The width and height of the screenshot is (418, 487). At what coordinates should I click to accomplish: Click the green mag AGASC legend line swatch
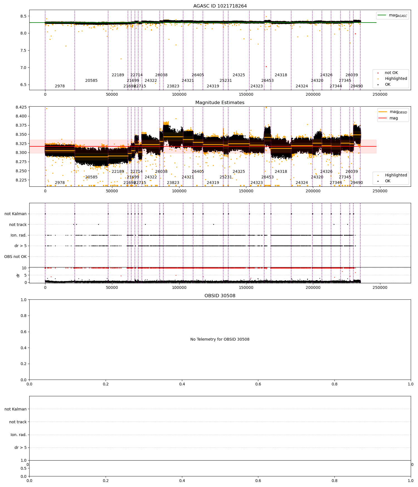point(382,15)
